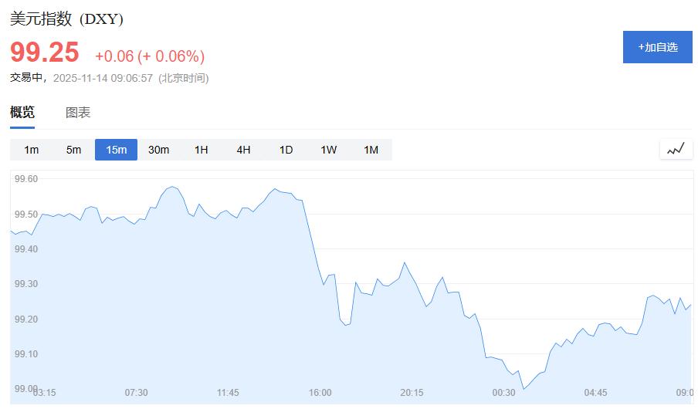This screenshot has height=409, width=698.
Task: Open the 图表 tab
Action: click(x=78, y=113)
